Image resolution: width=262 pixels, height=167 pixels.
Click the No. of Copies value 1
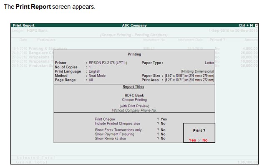(x=90, y=67)
